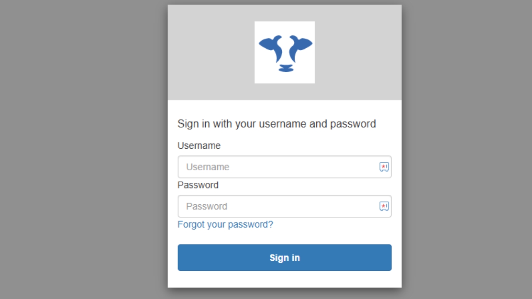Click the blue cow head logo
The image size is (532, 299).
(285, 53)
